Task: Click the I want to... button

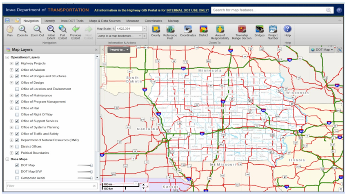Action: pos(119,50)
